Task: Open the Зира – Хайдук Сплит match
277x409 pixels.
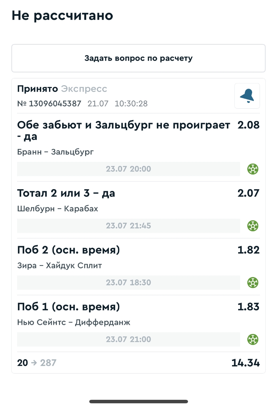Action: 60,266
